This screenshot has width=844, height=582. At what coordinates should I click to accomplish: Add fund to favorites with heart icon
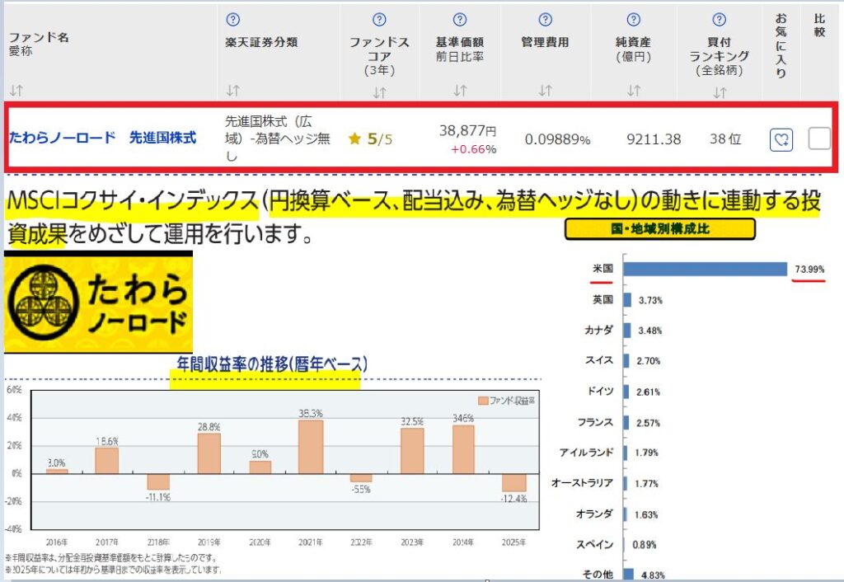point(781,139)
